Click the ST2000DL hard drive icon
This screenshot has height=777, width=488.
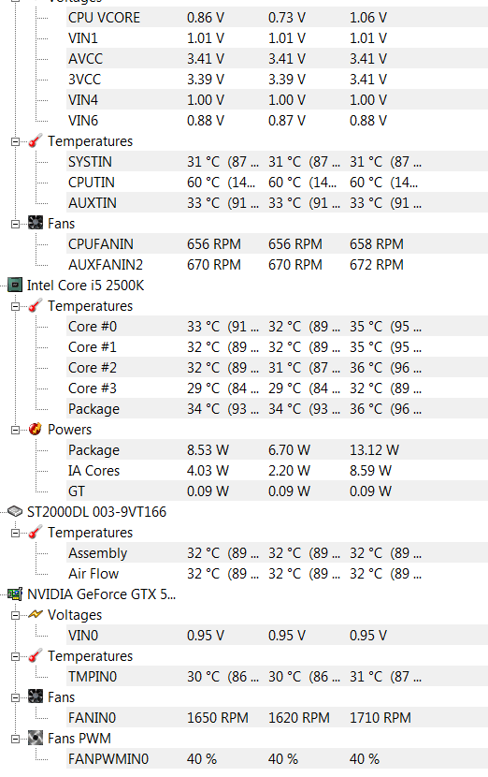pyautogui.click(x=15, y=511)
